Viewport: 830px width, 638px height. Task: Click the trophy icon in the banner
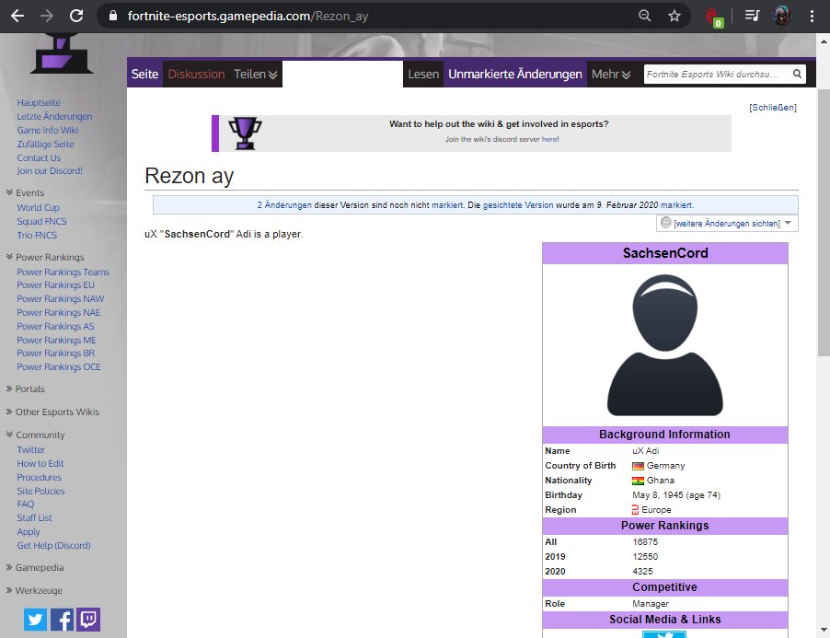(245, 133)
